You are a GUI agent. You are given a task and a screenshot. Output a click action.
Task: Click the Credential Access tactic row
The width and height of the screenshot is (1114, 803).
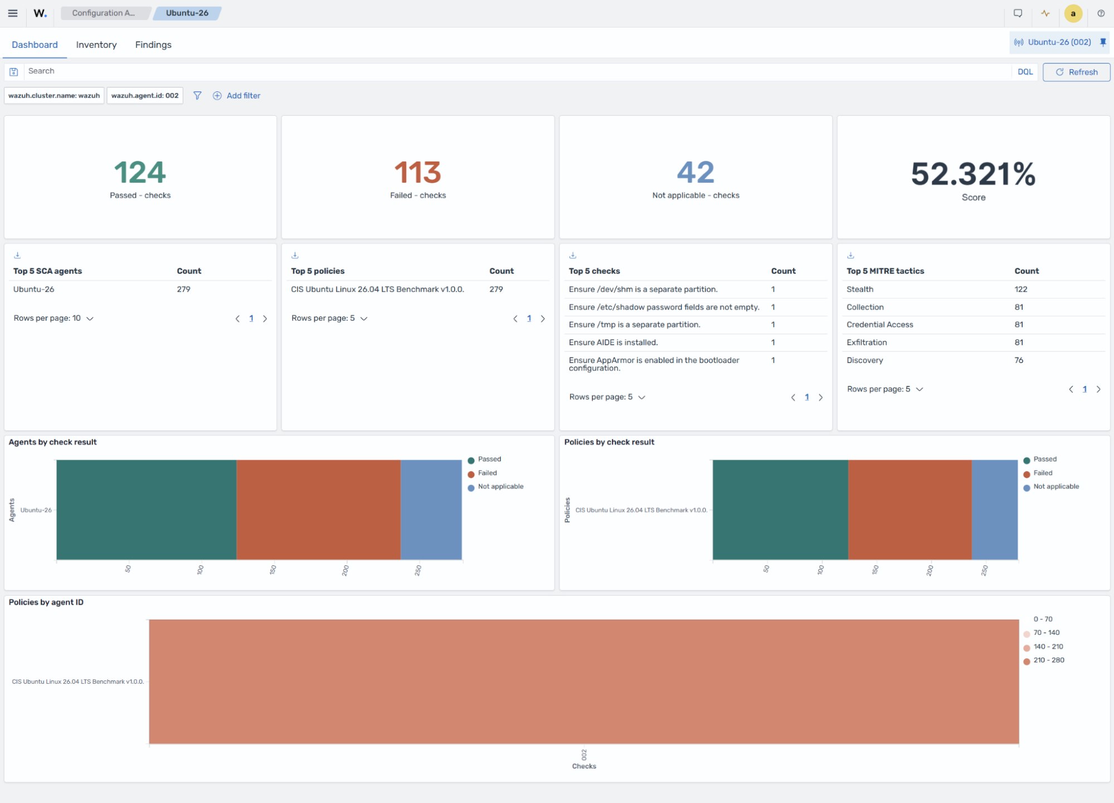(973, 325)
